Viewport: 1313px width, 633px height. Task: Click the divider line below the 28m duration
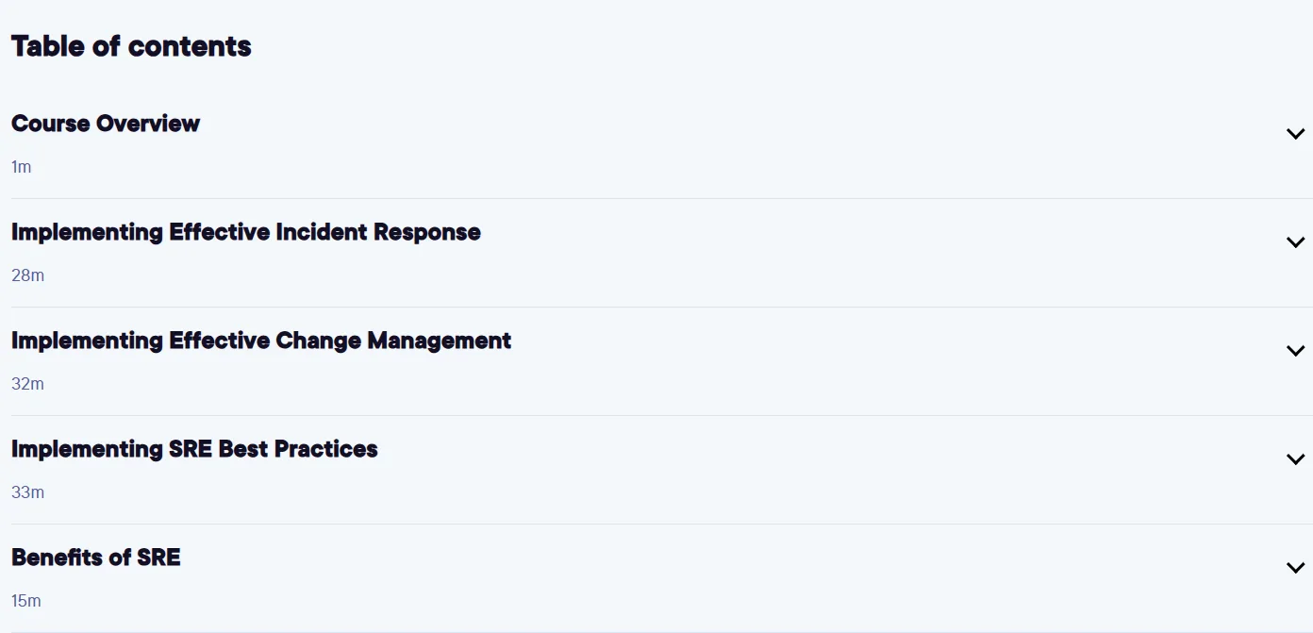(662, 307)
